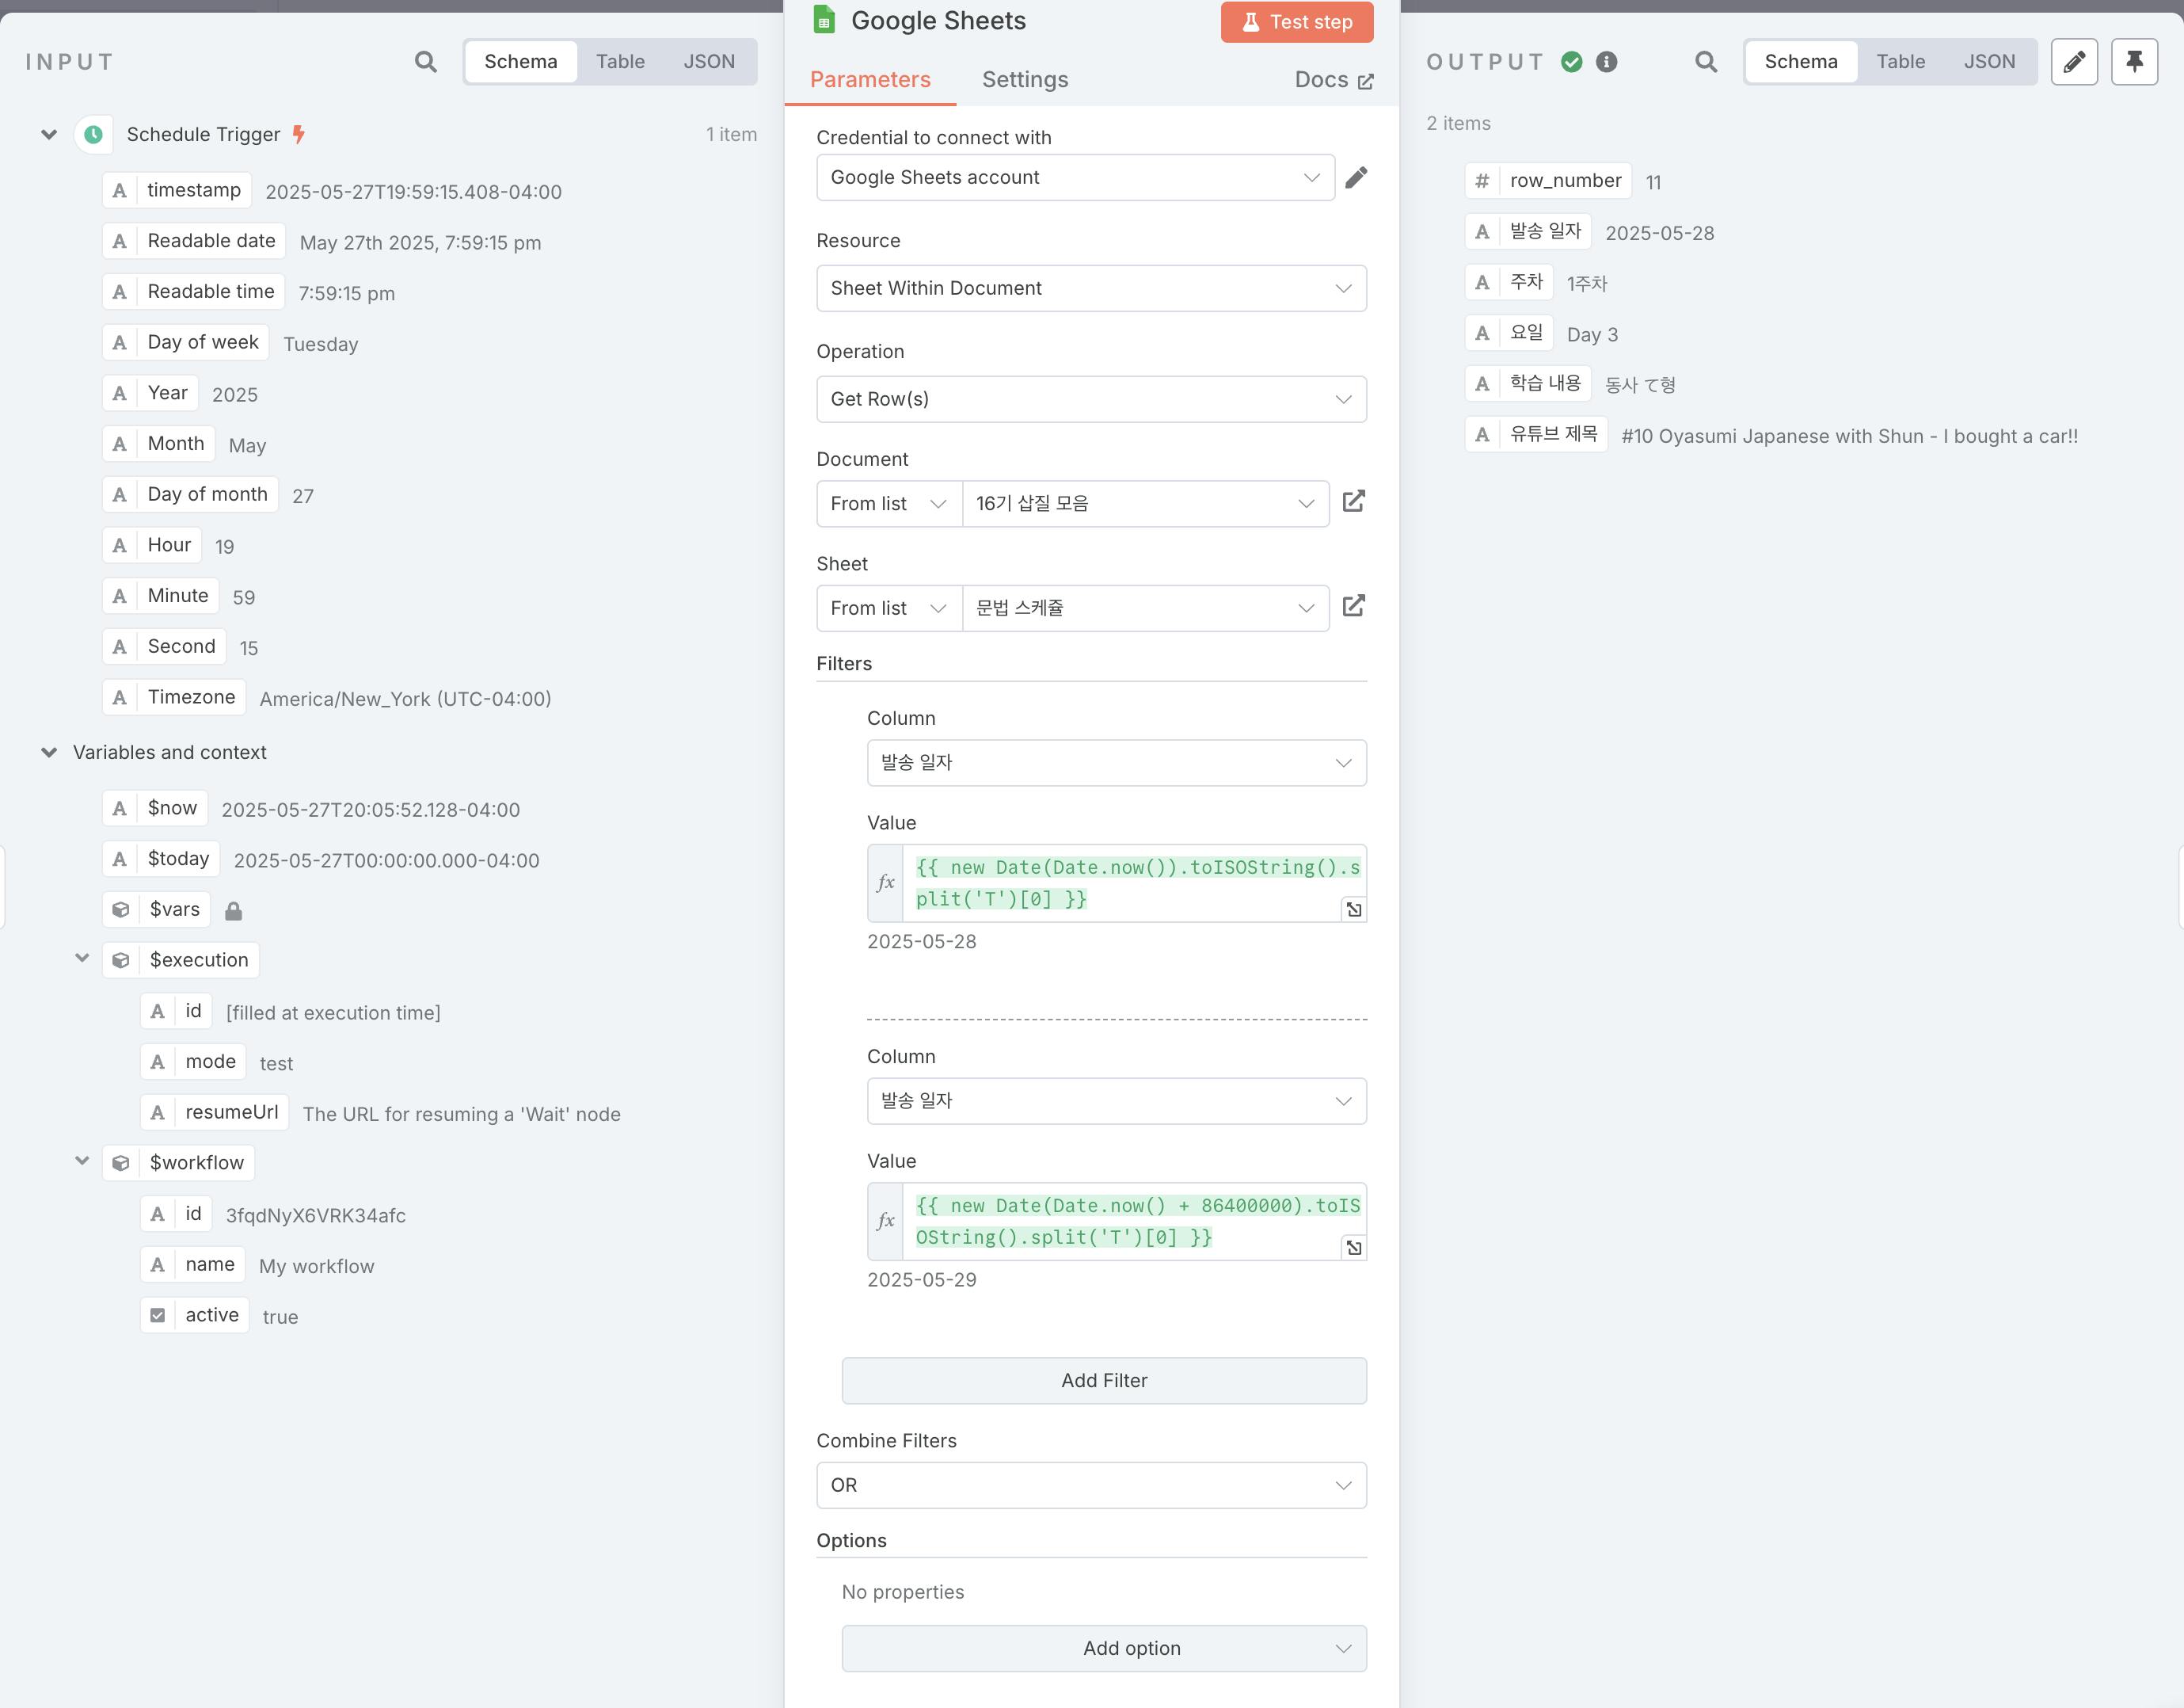Click the Timezone field pill

pos(174,696)
